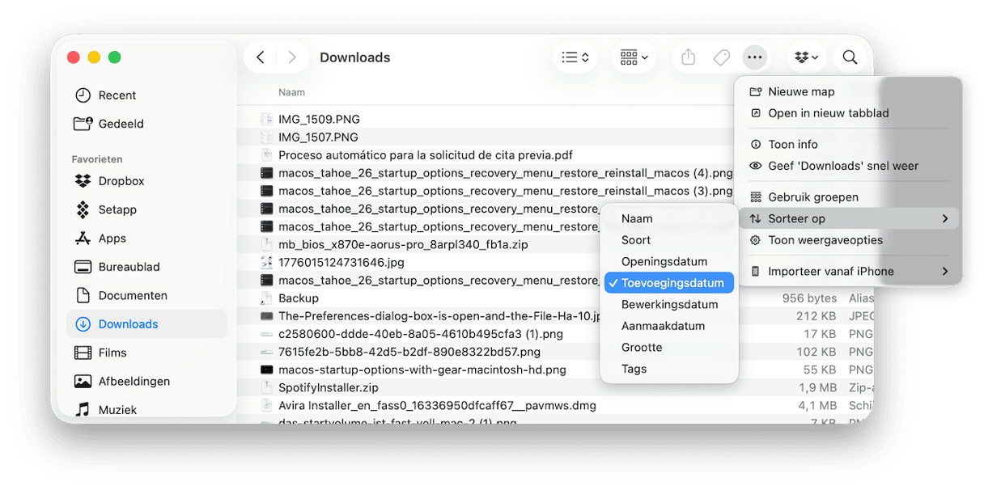Select The-Preferences-dialog-box file

point(439,316)
